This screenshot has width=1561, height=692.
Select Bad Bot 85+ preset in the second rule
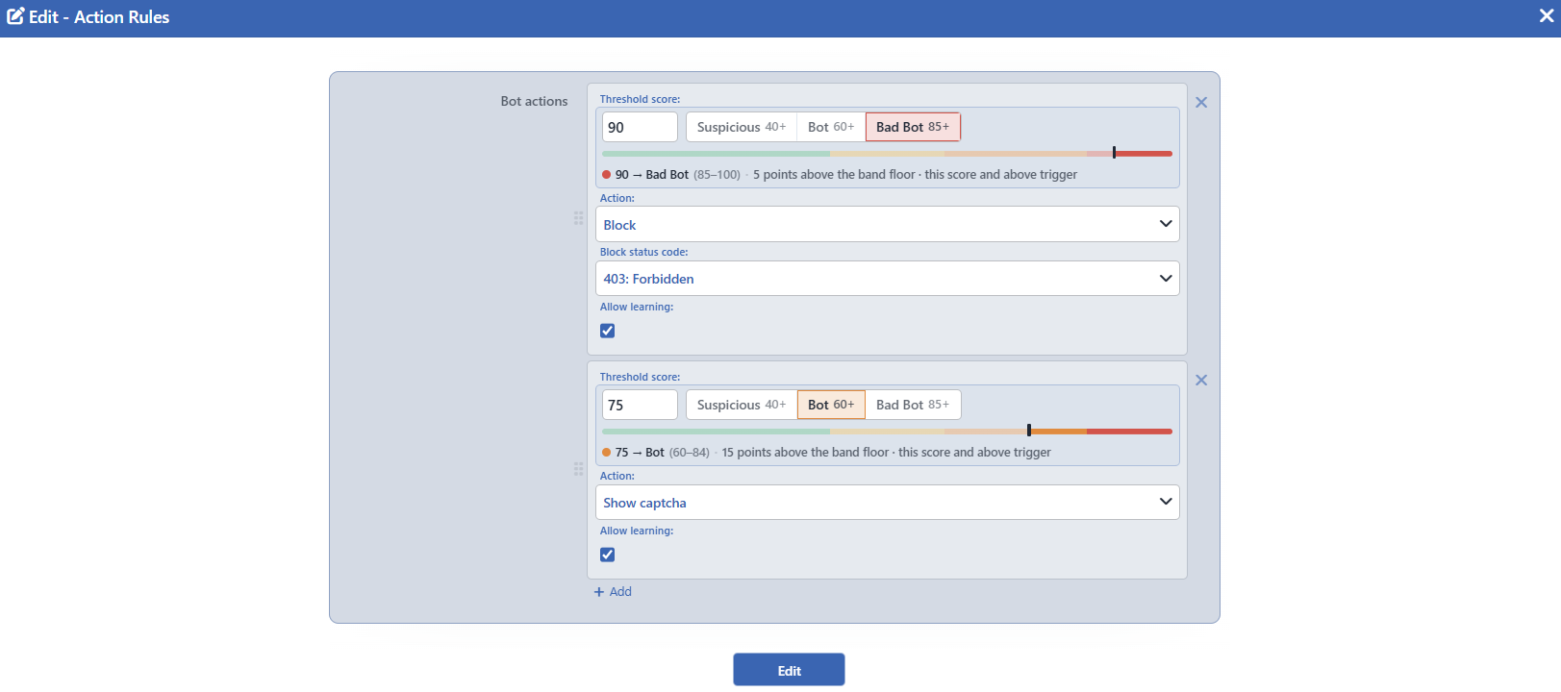click(x=913, y=405)
